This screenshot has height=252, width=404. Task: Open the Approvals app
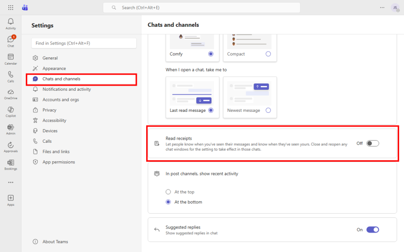click(x=11, y=147)
